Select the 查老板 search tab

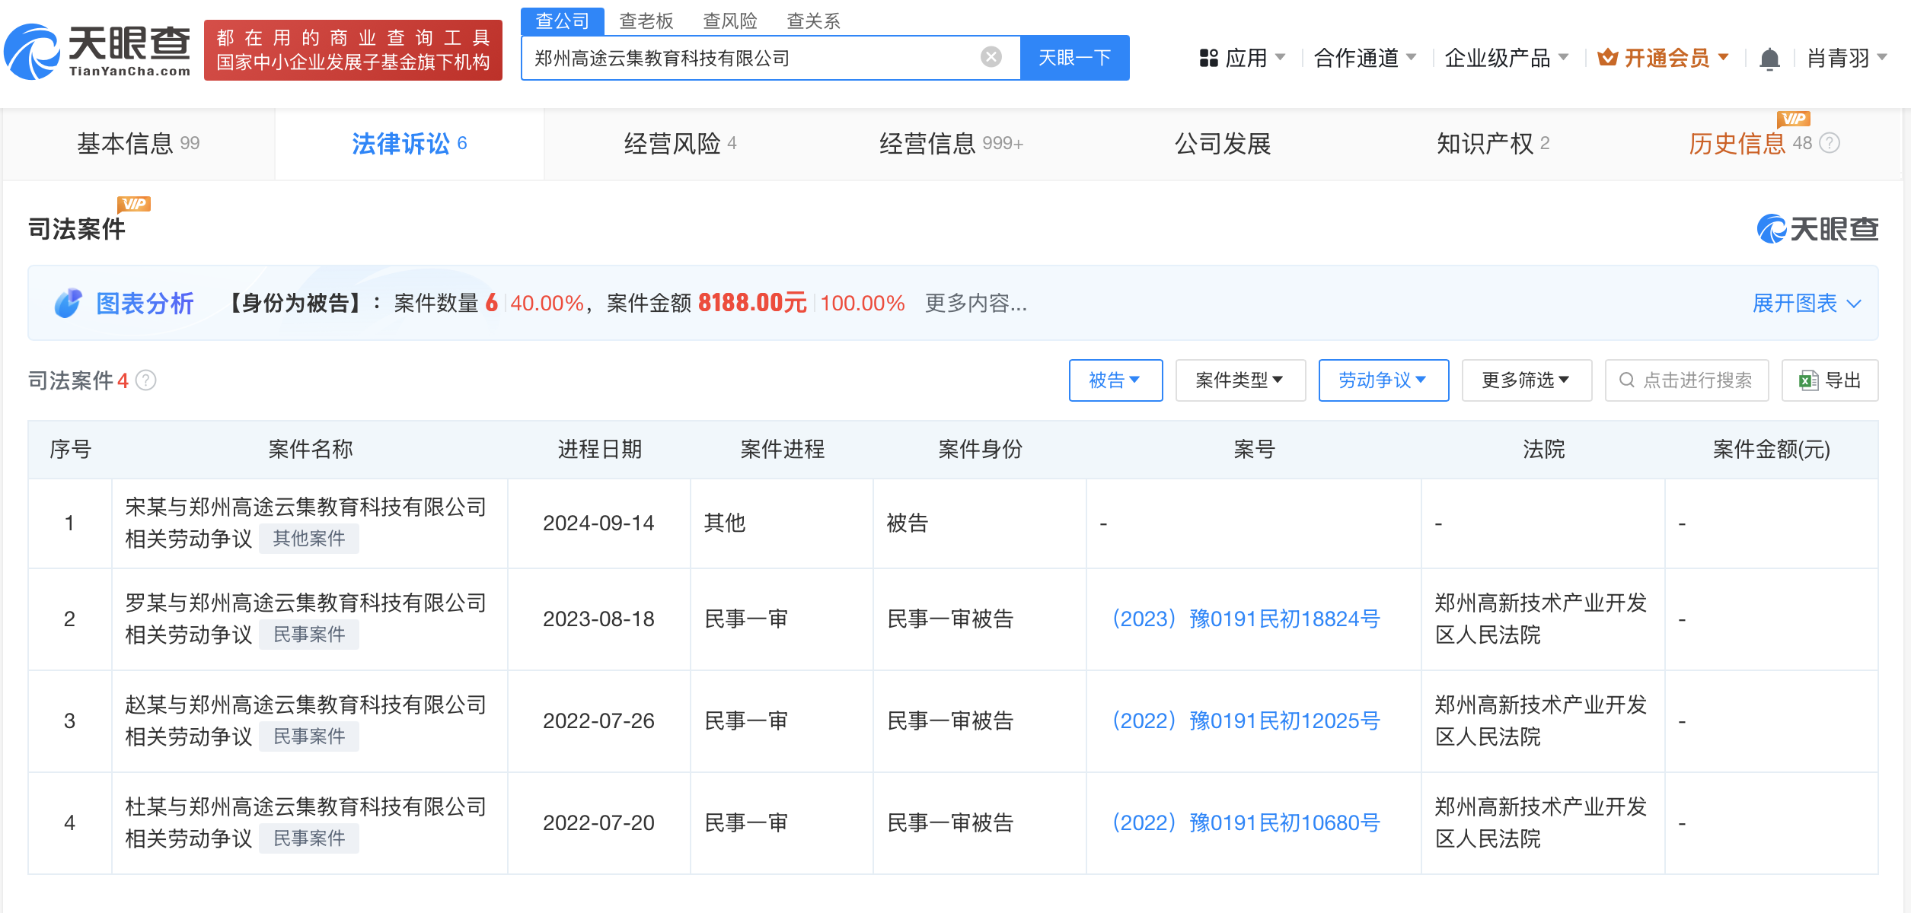click(646, 21)
